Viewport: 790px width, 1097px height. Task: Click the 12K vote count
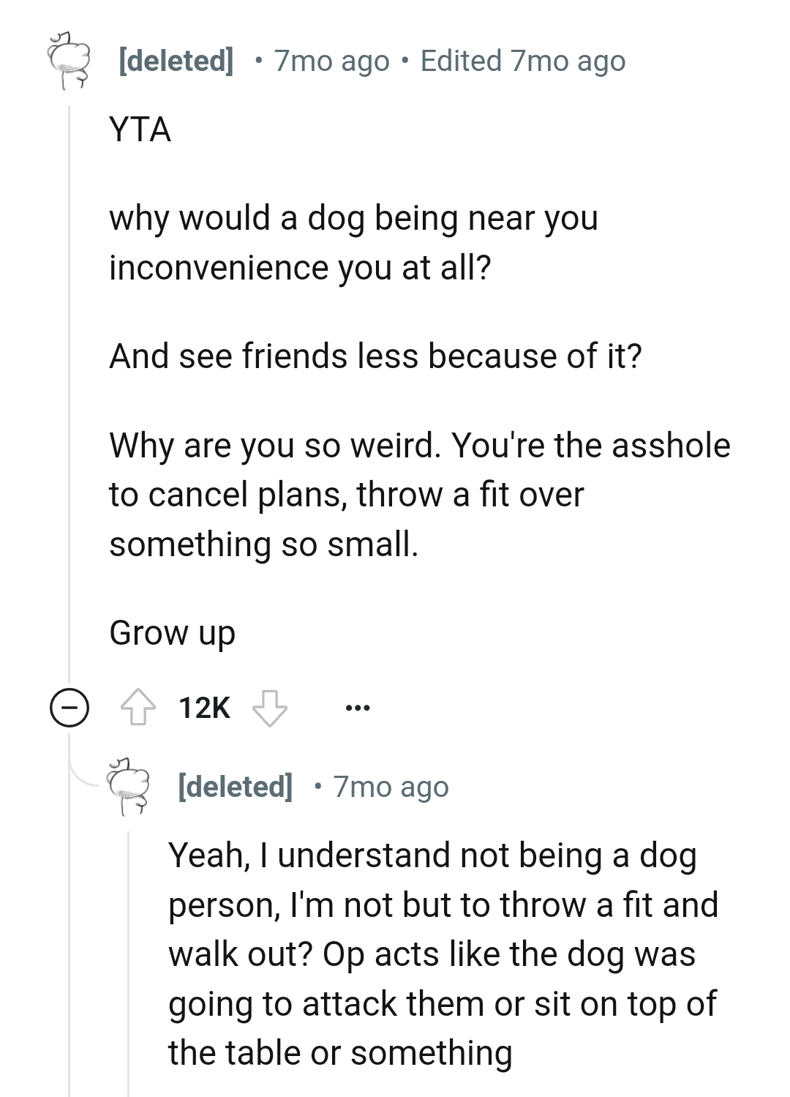coord(203,707)
